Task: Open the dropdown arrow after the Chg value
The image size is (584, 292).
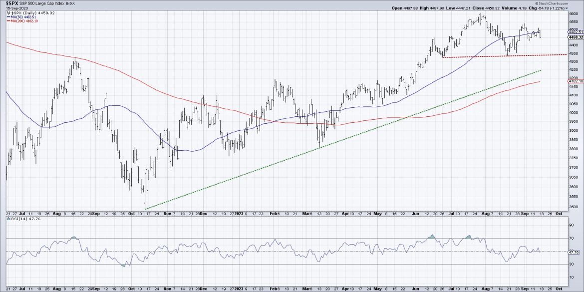Action: coord(567,7)
